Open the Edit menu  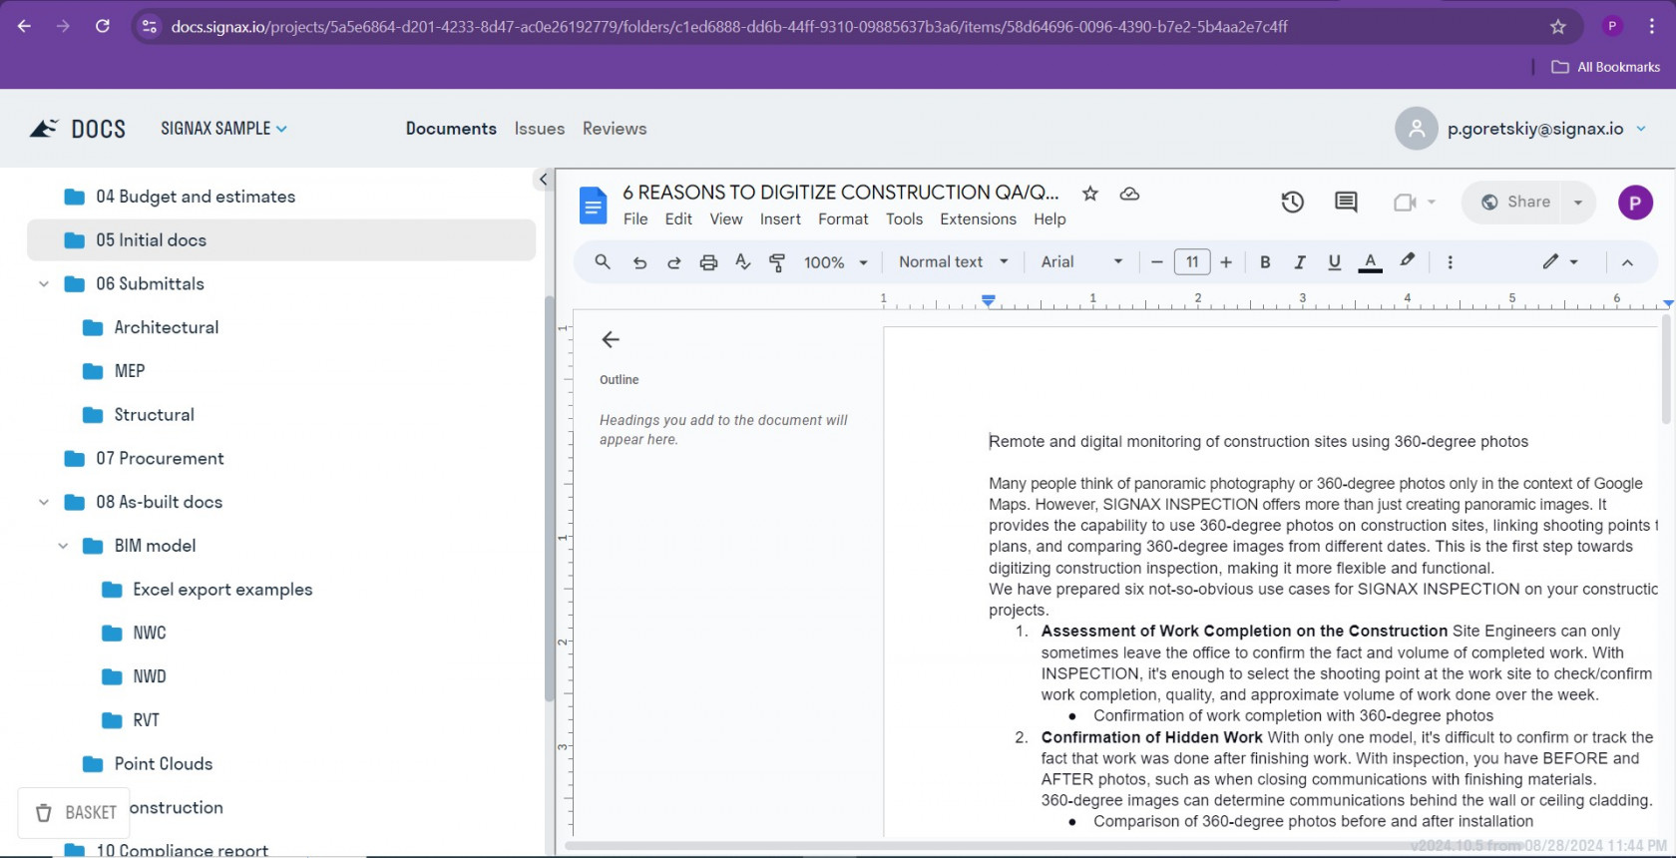point(678,219)
